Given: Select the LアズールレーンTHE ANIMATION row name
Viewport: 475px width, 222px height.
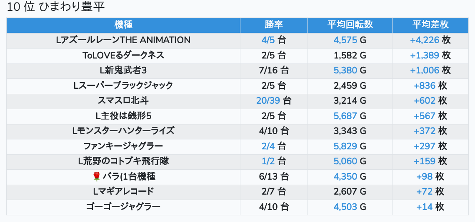Looking at the screenshot, I should 123,40.
